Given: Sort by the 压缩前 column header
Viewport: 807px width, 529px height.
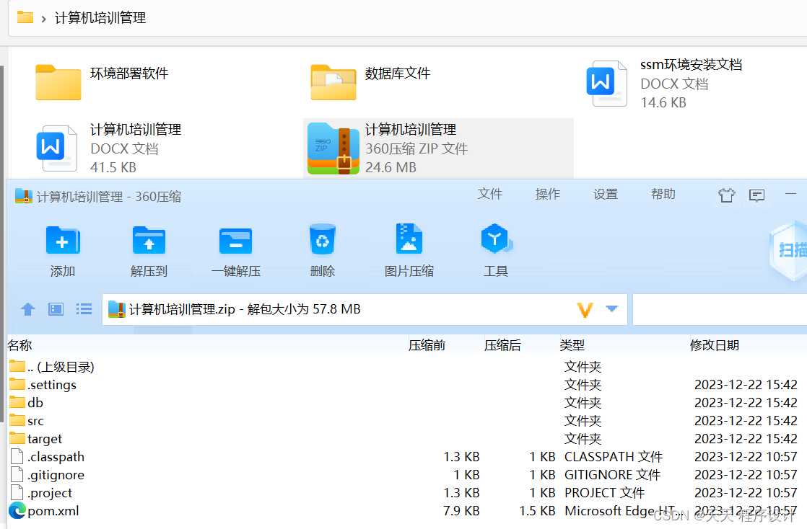Looking at the screenshot, I should tap(427, 345).
